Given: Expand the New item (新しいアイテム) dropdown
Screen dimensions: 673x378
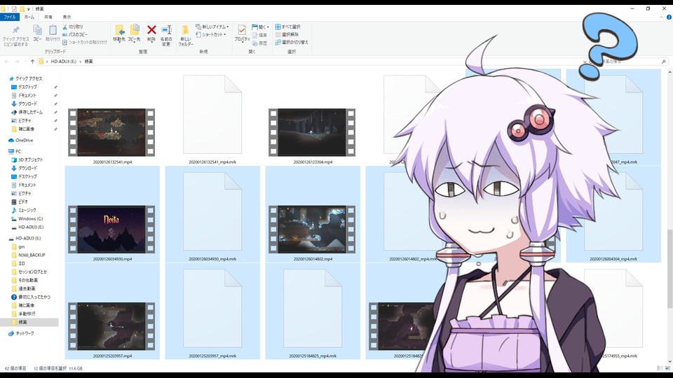Looking at the screenshot, I should point(228,27).
